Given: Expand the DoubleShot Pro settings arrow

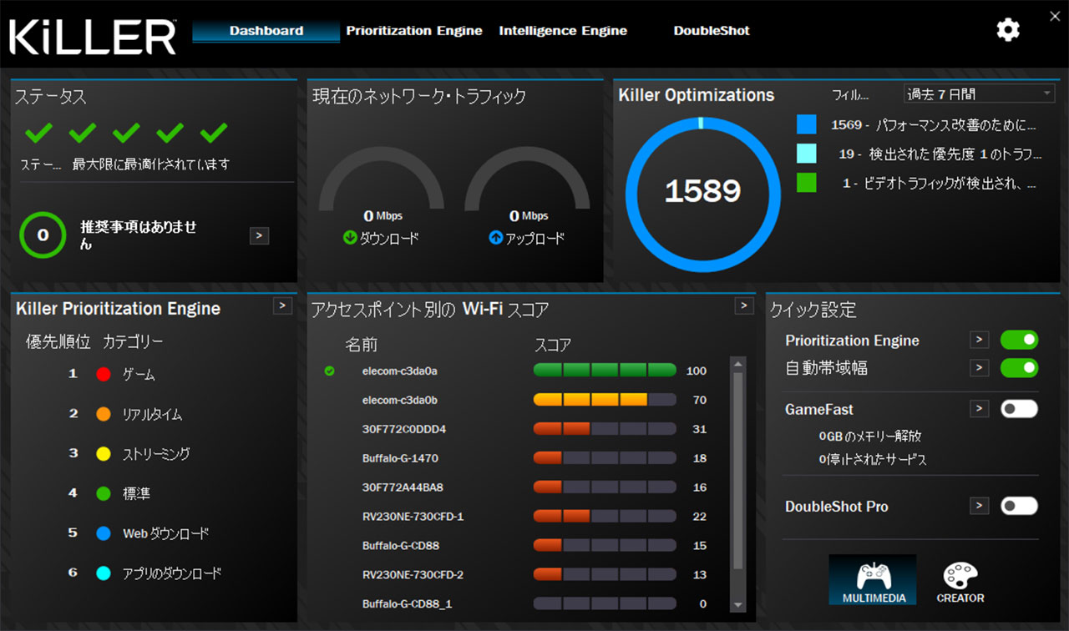Looking at the screenshot, I should tap(979, 506).
